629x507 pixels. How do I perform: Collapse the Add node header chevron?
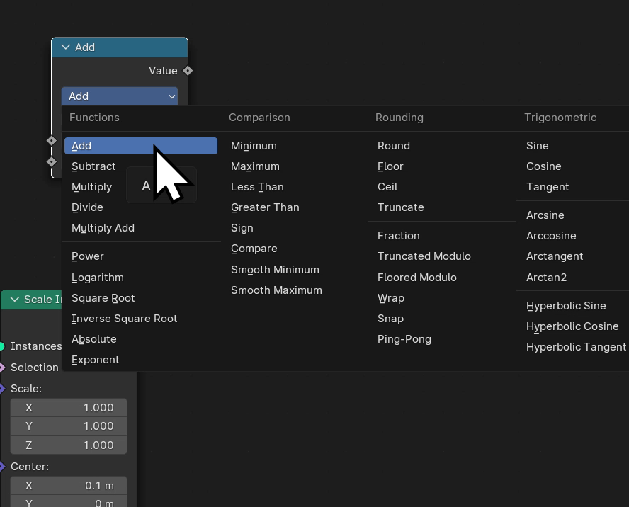click(65, 47)
